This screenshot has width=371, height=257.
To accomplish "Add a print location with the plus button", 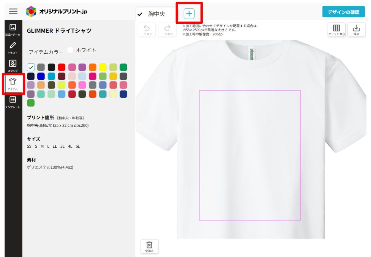I will click(189, 13).
